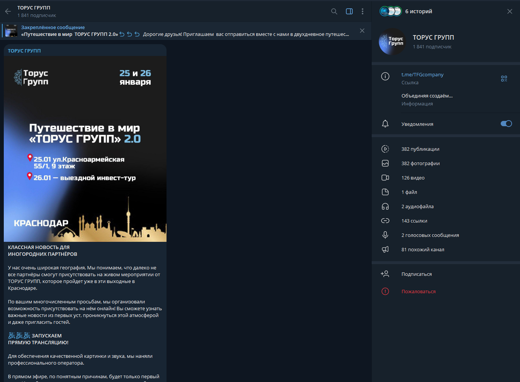Image resolution: width=520 pixels, height=382 pixels.
Task: Click the публикации stories icon
Action: 385,149
